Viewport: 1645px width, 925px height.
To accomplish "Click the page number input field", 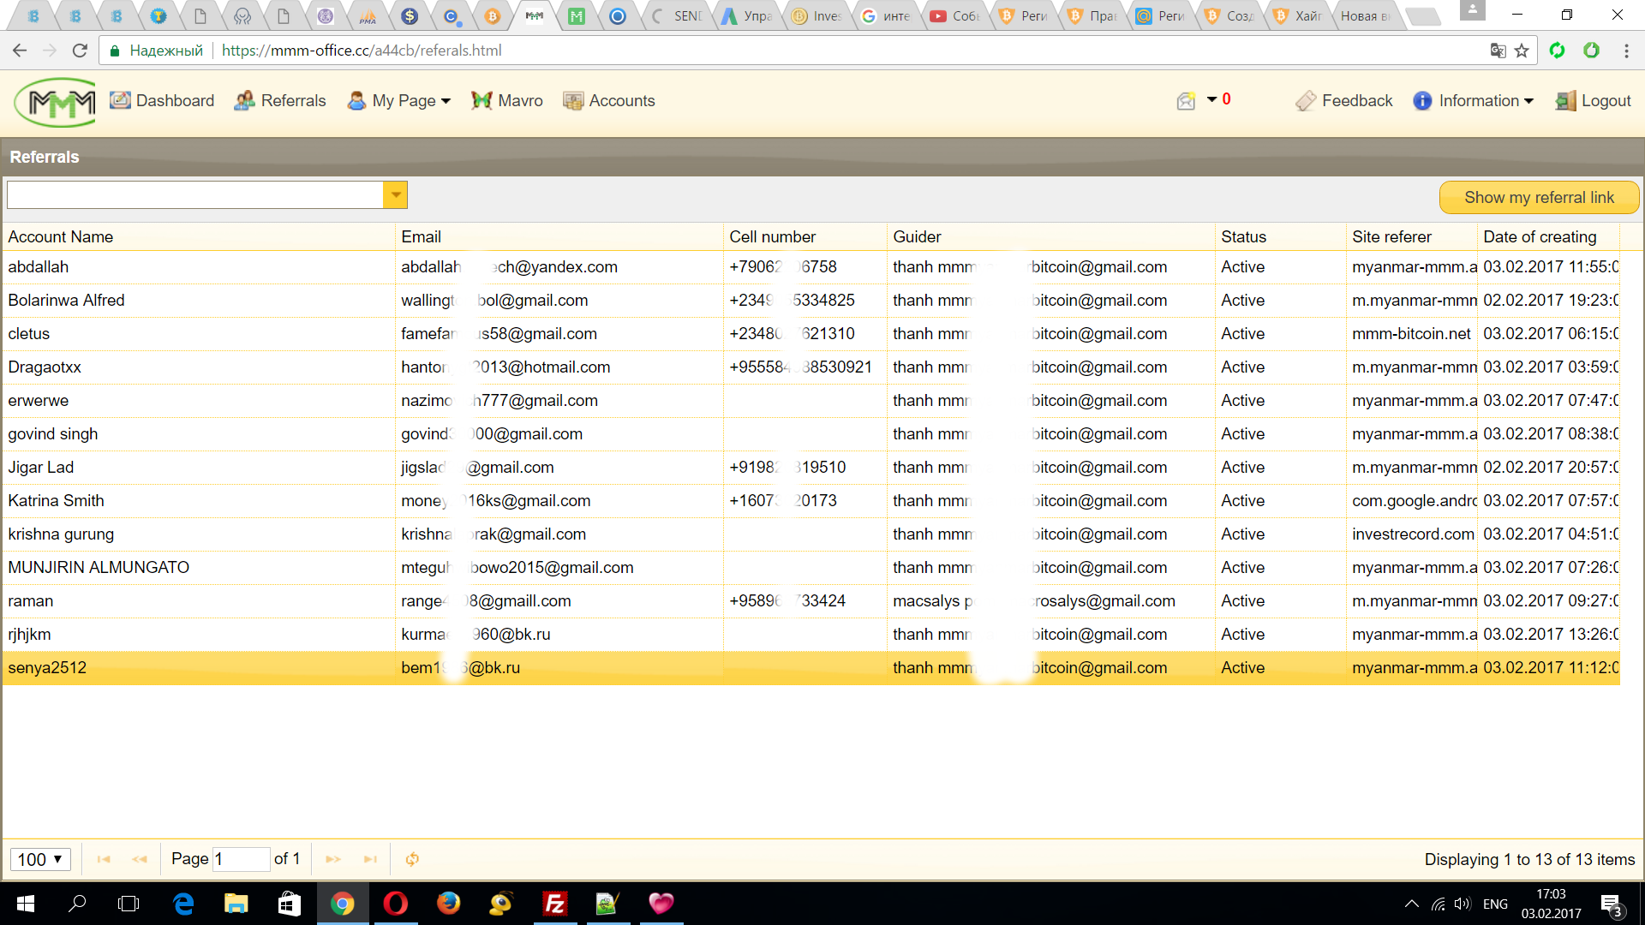I will coord(241,859).
